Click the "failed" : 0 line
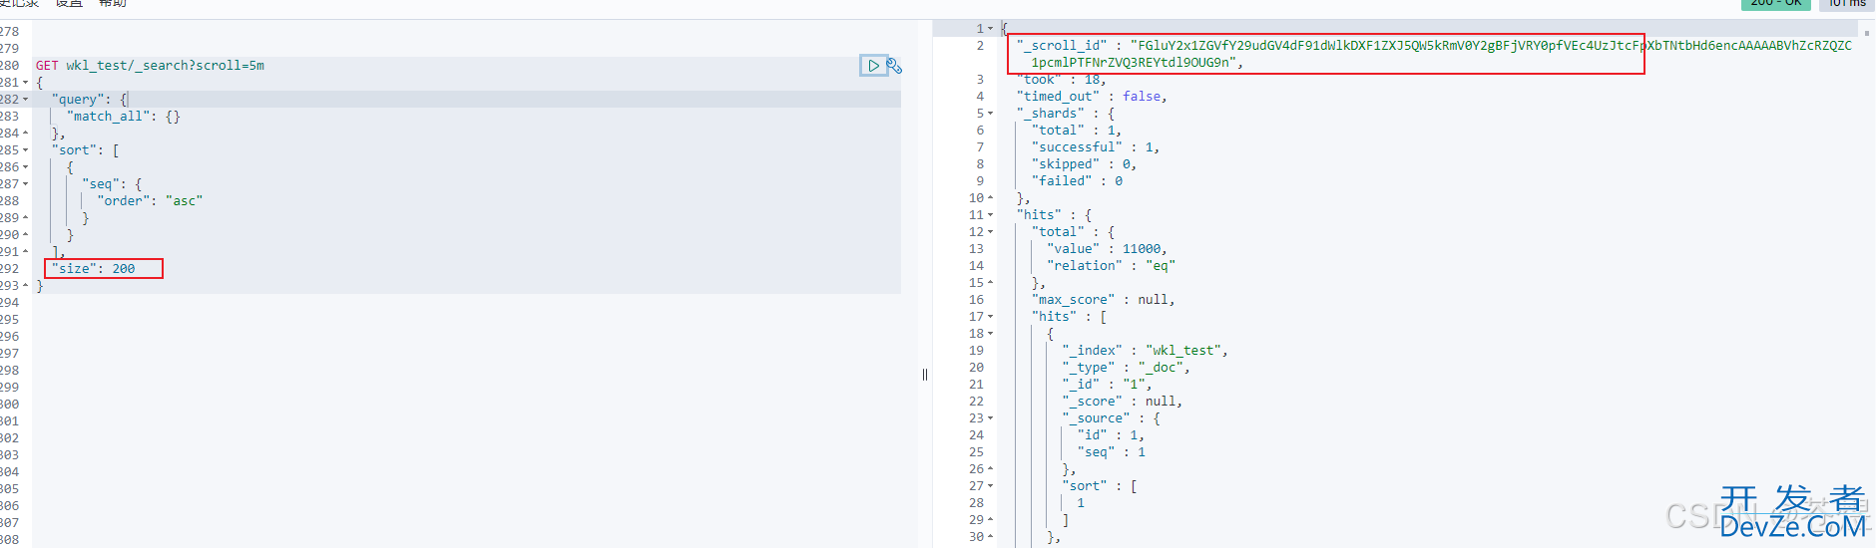Image resolution: width=1876 pixels, height=548 pixels. pyautogui.click(x=1078, y=181)
